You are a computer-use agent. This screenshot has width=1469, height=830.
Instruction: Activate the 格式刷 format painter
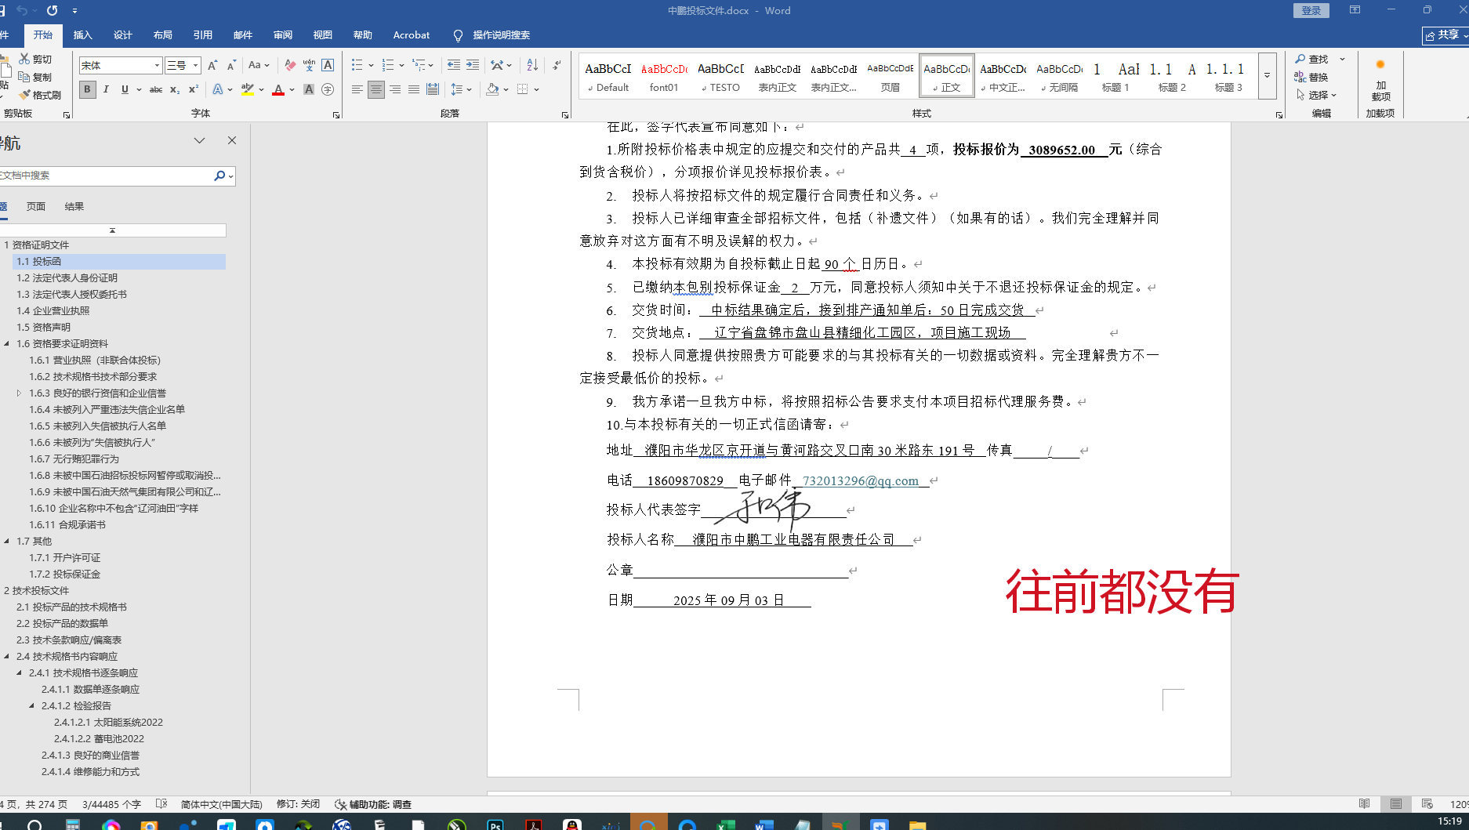coord(40,95)
